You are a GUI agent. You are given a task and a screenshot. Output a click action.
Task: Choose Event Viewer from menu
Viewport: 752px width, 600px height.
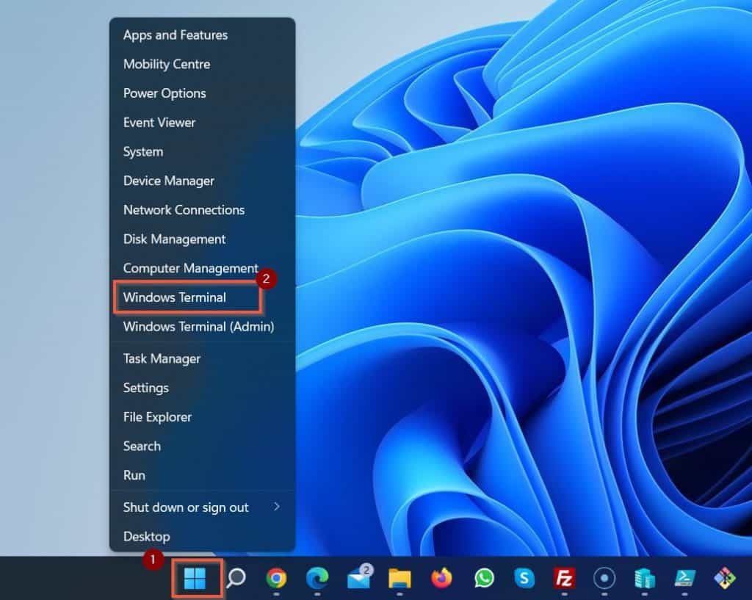(x=203, y=123)
